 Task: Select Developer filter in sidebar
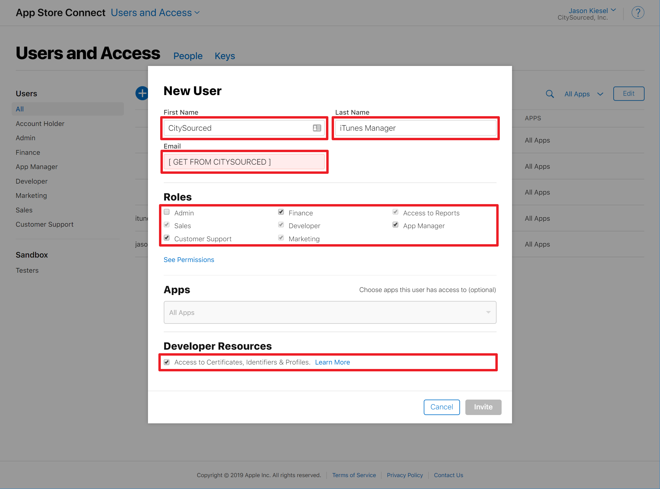[32, 181]
